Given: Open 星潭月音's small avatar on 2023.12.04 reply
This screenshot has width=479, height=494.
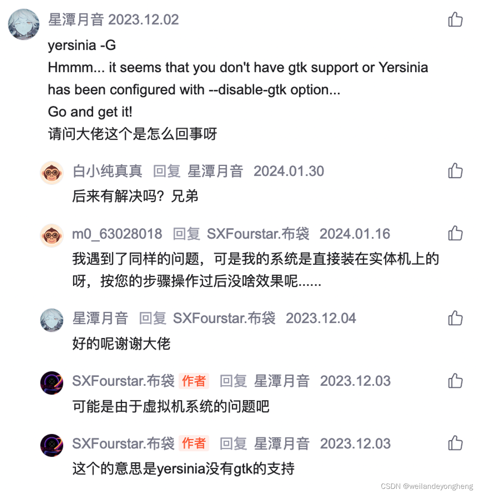Looking at the screenshot, I should pos(52,320).
